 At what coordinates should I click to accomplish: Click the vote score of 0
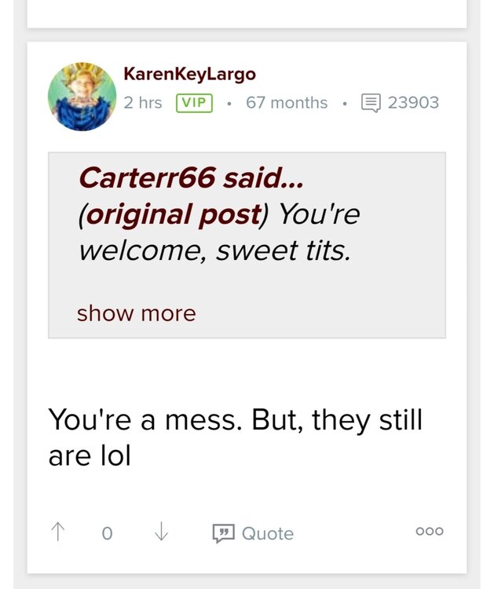[x=108, y=533]
